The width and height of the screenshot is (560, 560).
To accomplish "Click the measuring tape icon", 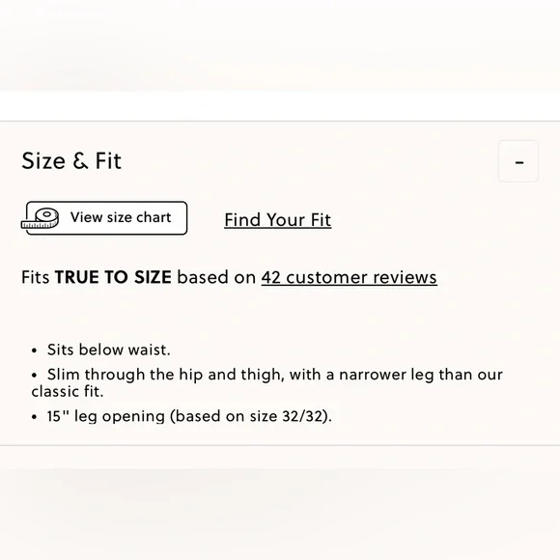I will point(40,218).
